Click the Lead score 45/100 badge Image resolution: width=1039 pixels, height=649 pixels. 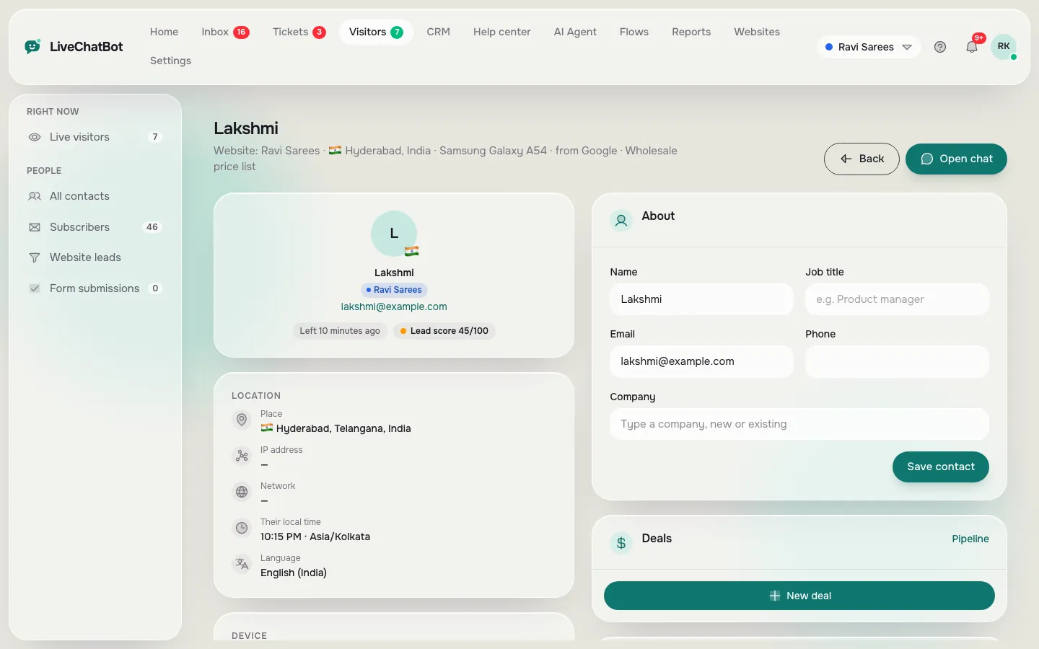pyautogui.click(x=444, y=331)
